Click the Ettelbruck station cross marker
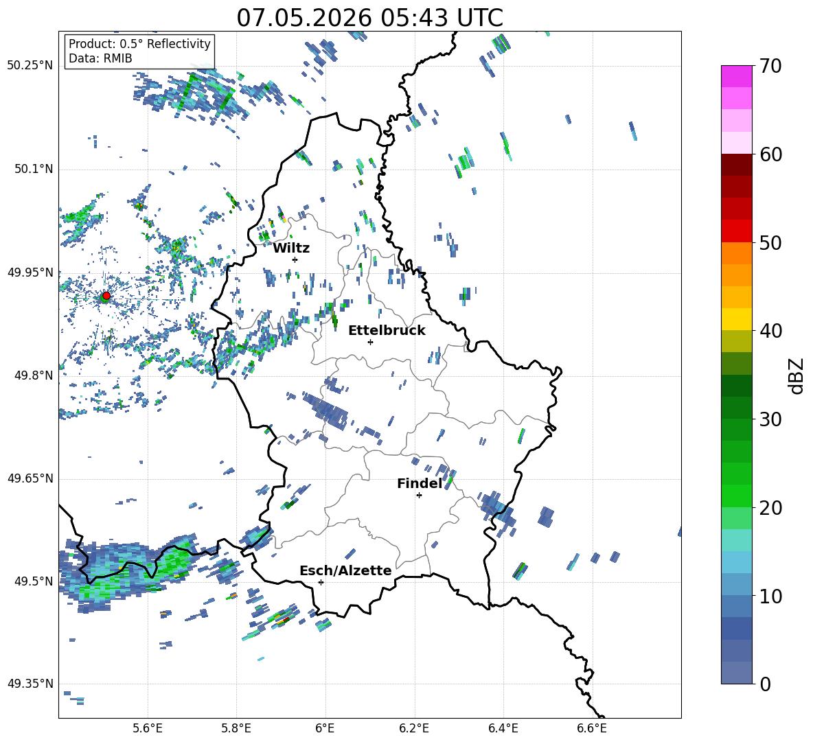813x742 pixels. [x=370, y=342]
